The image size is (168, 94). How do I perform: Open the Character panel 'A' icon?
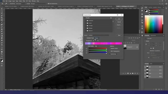[x=142, y=26]
